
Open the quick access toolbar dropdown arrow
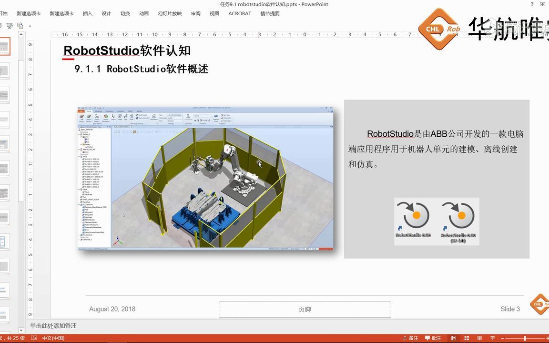click(x=30, y=26)
